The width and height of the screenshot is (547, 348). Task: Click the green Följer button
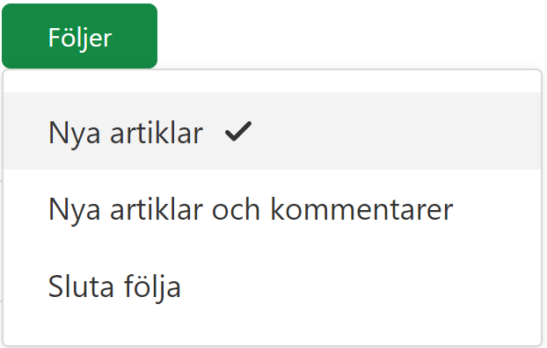coord(79,36)
